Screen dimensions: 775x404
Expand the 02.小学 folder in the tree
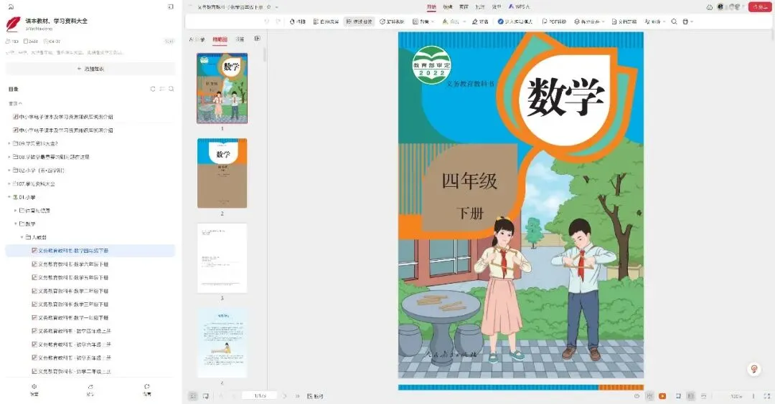tap(9, 170)
